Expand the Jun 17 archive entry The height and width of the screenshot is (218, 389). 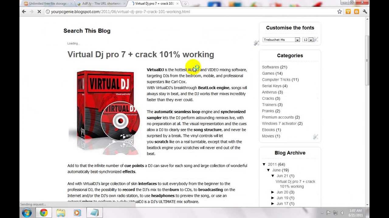coord(273,204)
